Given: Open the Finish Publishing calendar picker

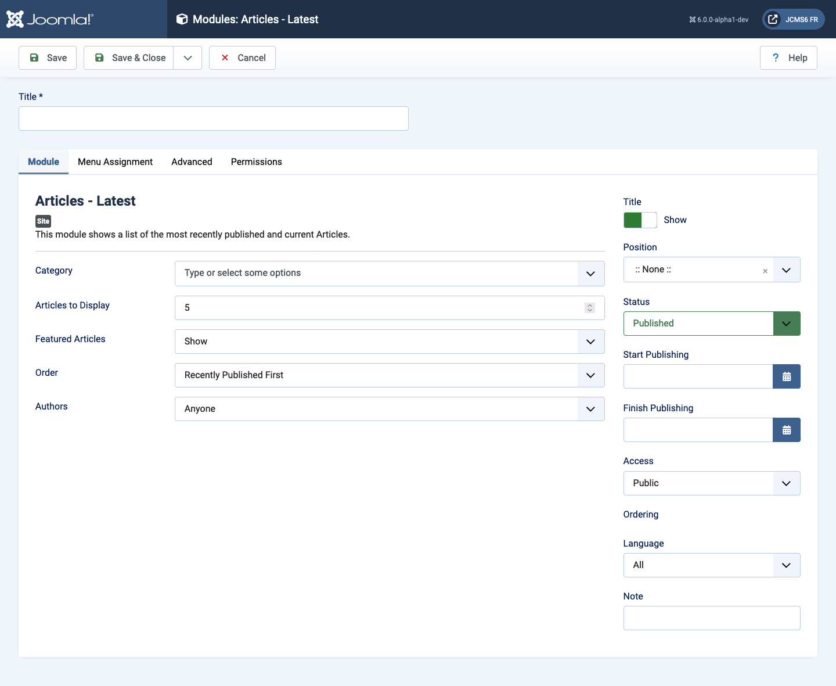Looking at the screenshot, I should (x=787, y=430).
